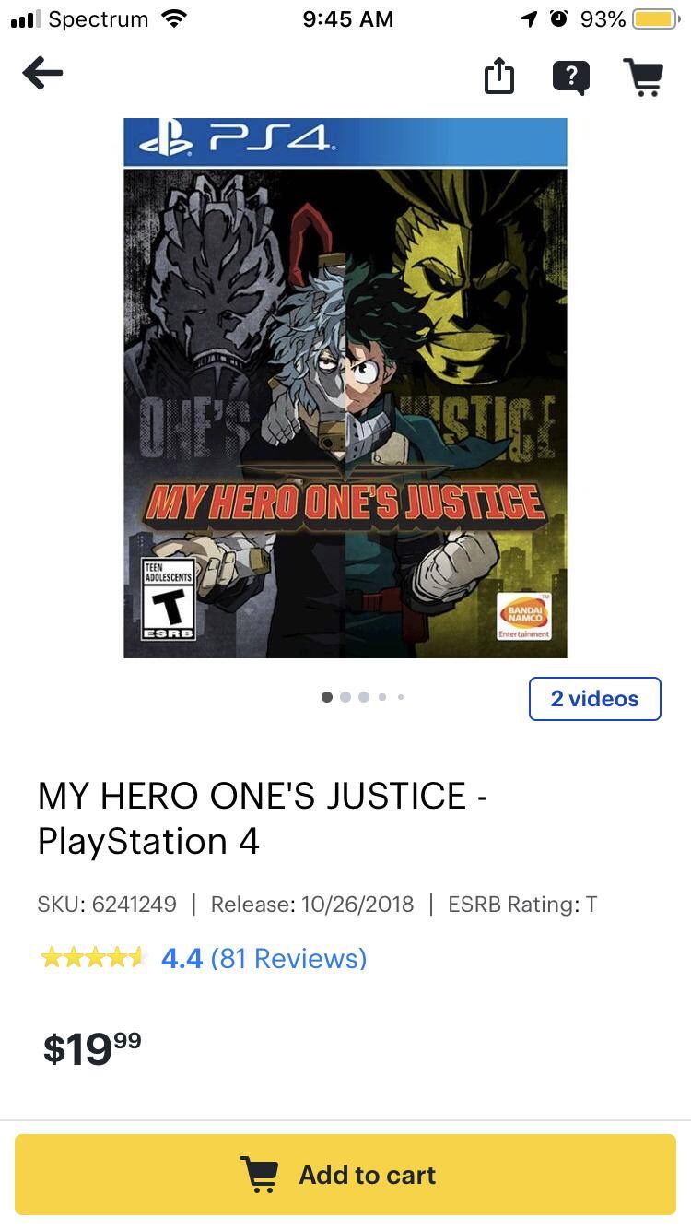Open the 2 videos button
Image resolution: width=691 pixels, height=1230 pixels.
click(595, 699)
